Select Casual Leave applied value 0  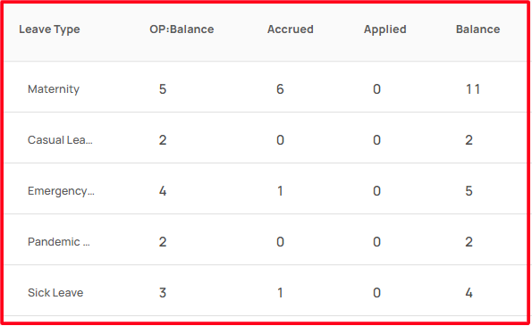[376, 140]
